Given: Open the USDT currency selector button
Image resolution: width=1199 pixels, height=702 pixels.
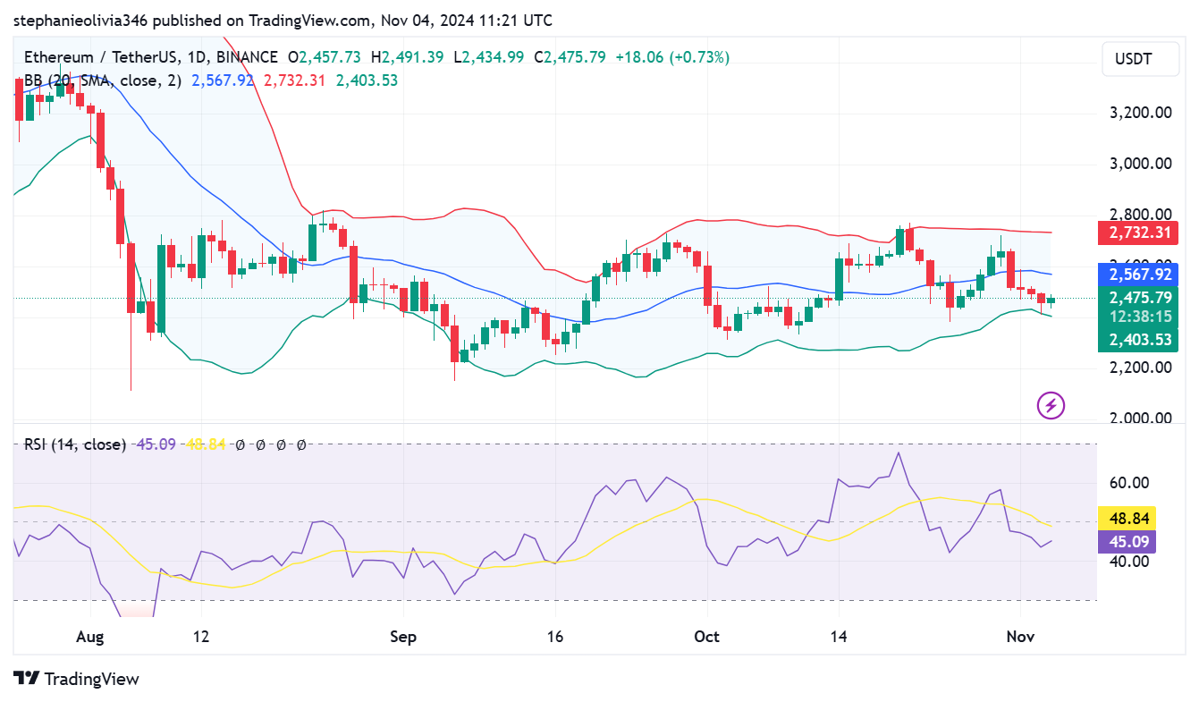Looking at the screenshot, I should 1140,58.
